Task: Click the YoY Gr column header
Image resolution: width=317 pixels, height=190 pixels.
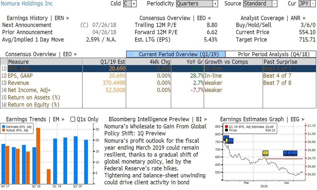Action: pos(187,62)
